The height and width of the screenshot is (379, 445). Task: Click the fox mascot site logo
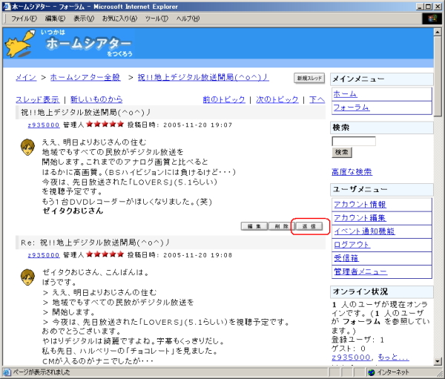coord(19,44)
